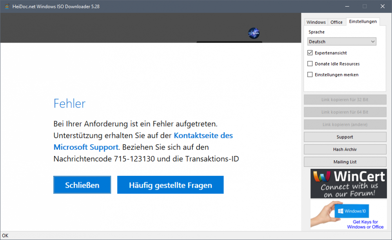Tick the Einstellungen merken checkbox
Image resolution: width=392 pixels, height=240 pixels.
310,75
